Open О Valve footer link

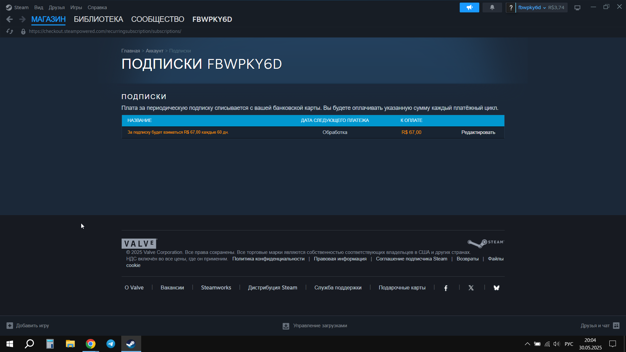[134, 288]
